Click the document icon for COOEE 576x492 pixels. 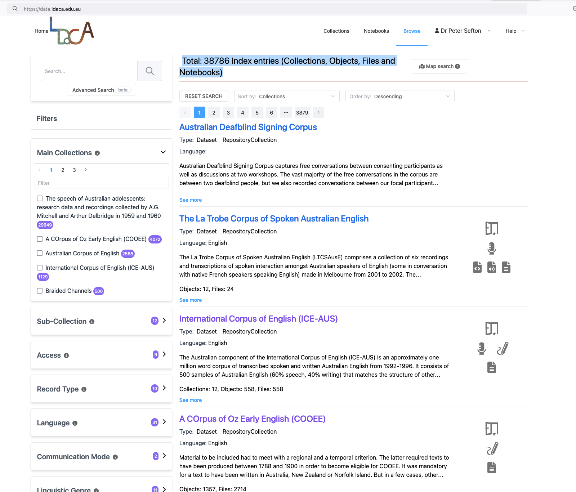[x=492, y=468]
